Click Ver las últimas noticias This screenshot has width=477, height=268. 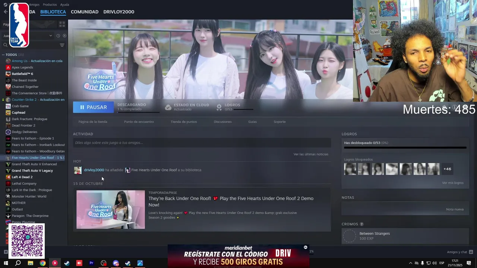[311, 154]
